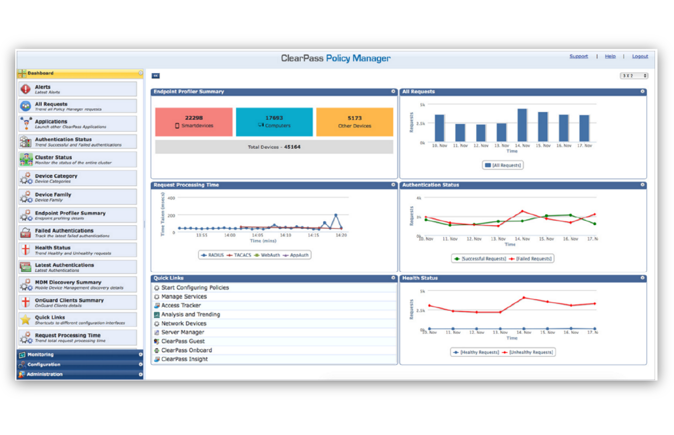Click the Latest Authentications sidebar icon

25,267
